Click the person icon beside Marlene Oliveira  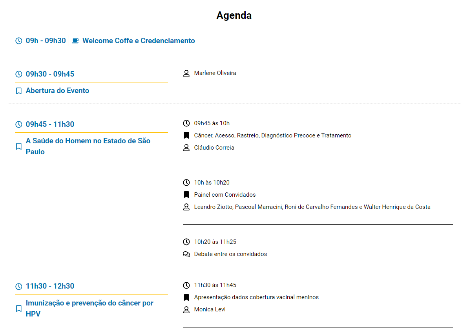[x=186, y=73]
